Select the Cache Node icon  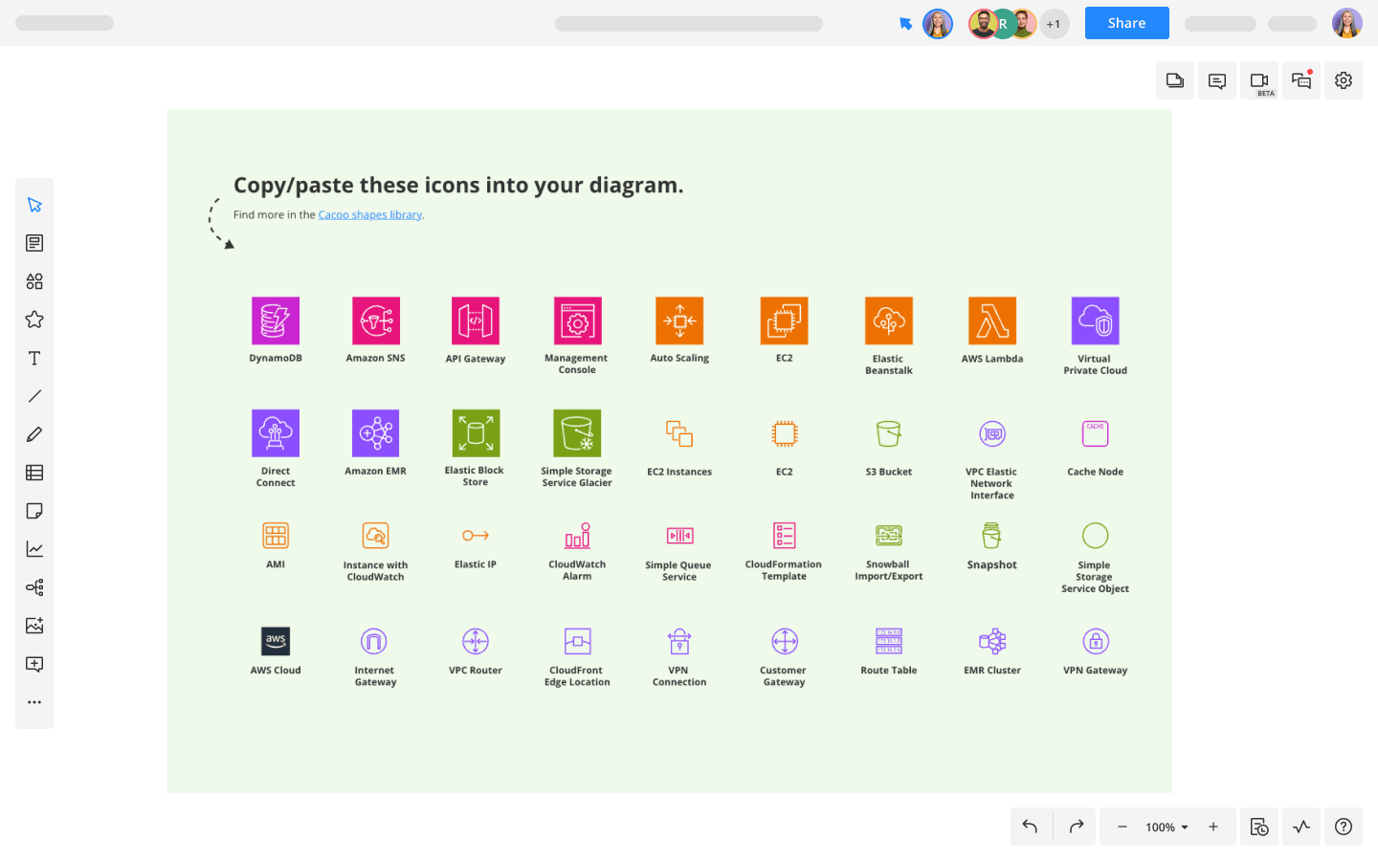(1096, 433)
